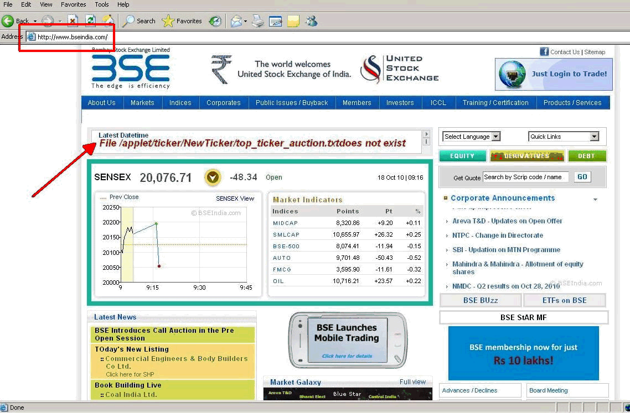Open Areva T&D - Updates on Open Offer
This screenshot has height=413, width=630.
click(x=507, y=221)
